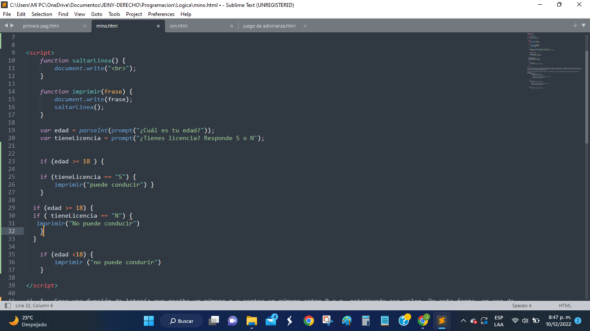Open the Tools menu
The width and height of the screenshot is (590, 331).
(114, 14)
